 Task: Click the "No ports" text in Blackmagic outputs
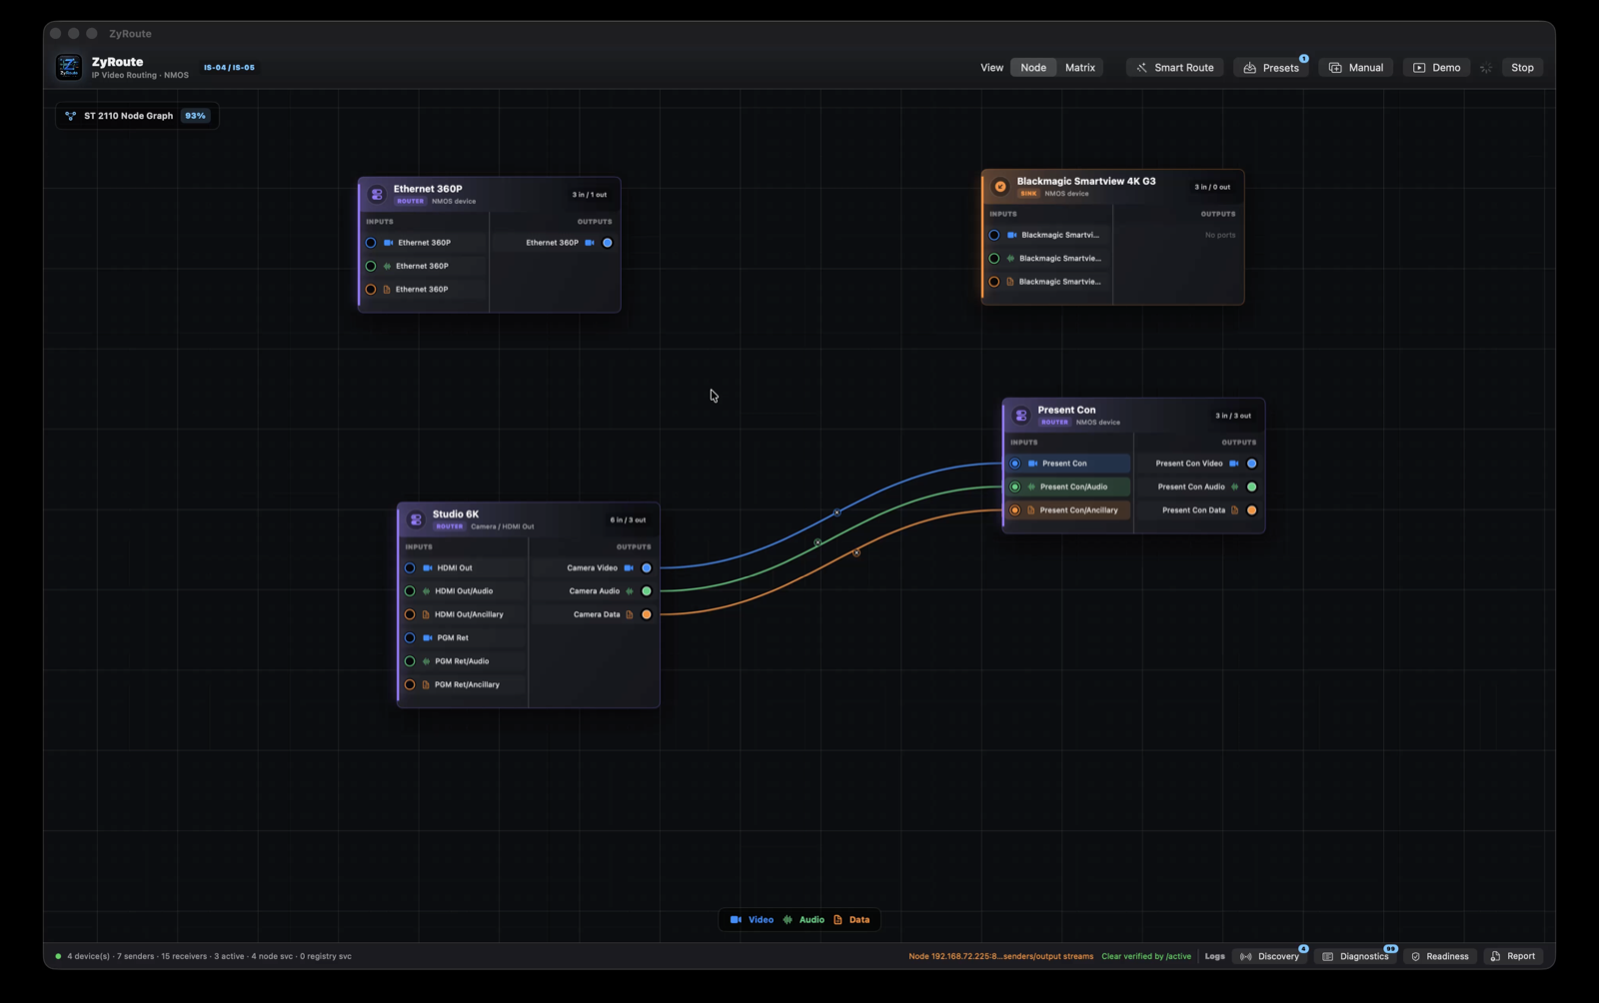coord(1220,235)
